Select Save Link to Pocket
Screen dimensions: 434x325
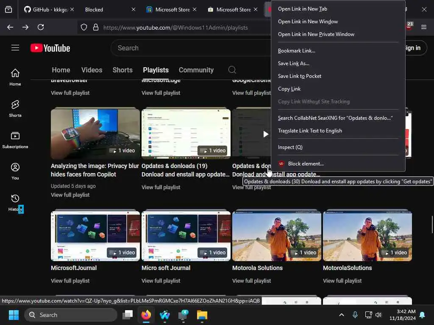pos(338,76)
